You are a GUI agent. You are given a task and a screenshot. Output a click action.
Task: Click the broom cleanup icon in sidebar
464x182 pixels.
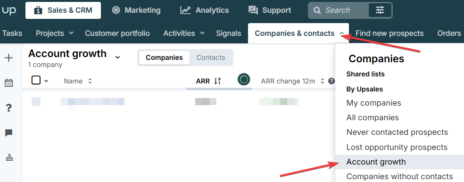click(x=9, y=158)
